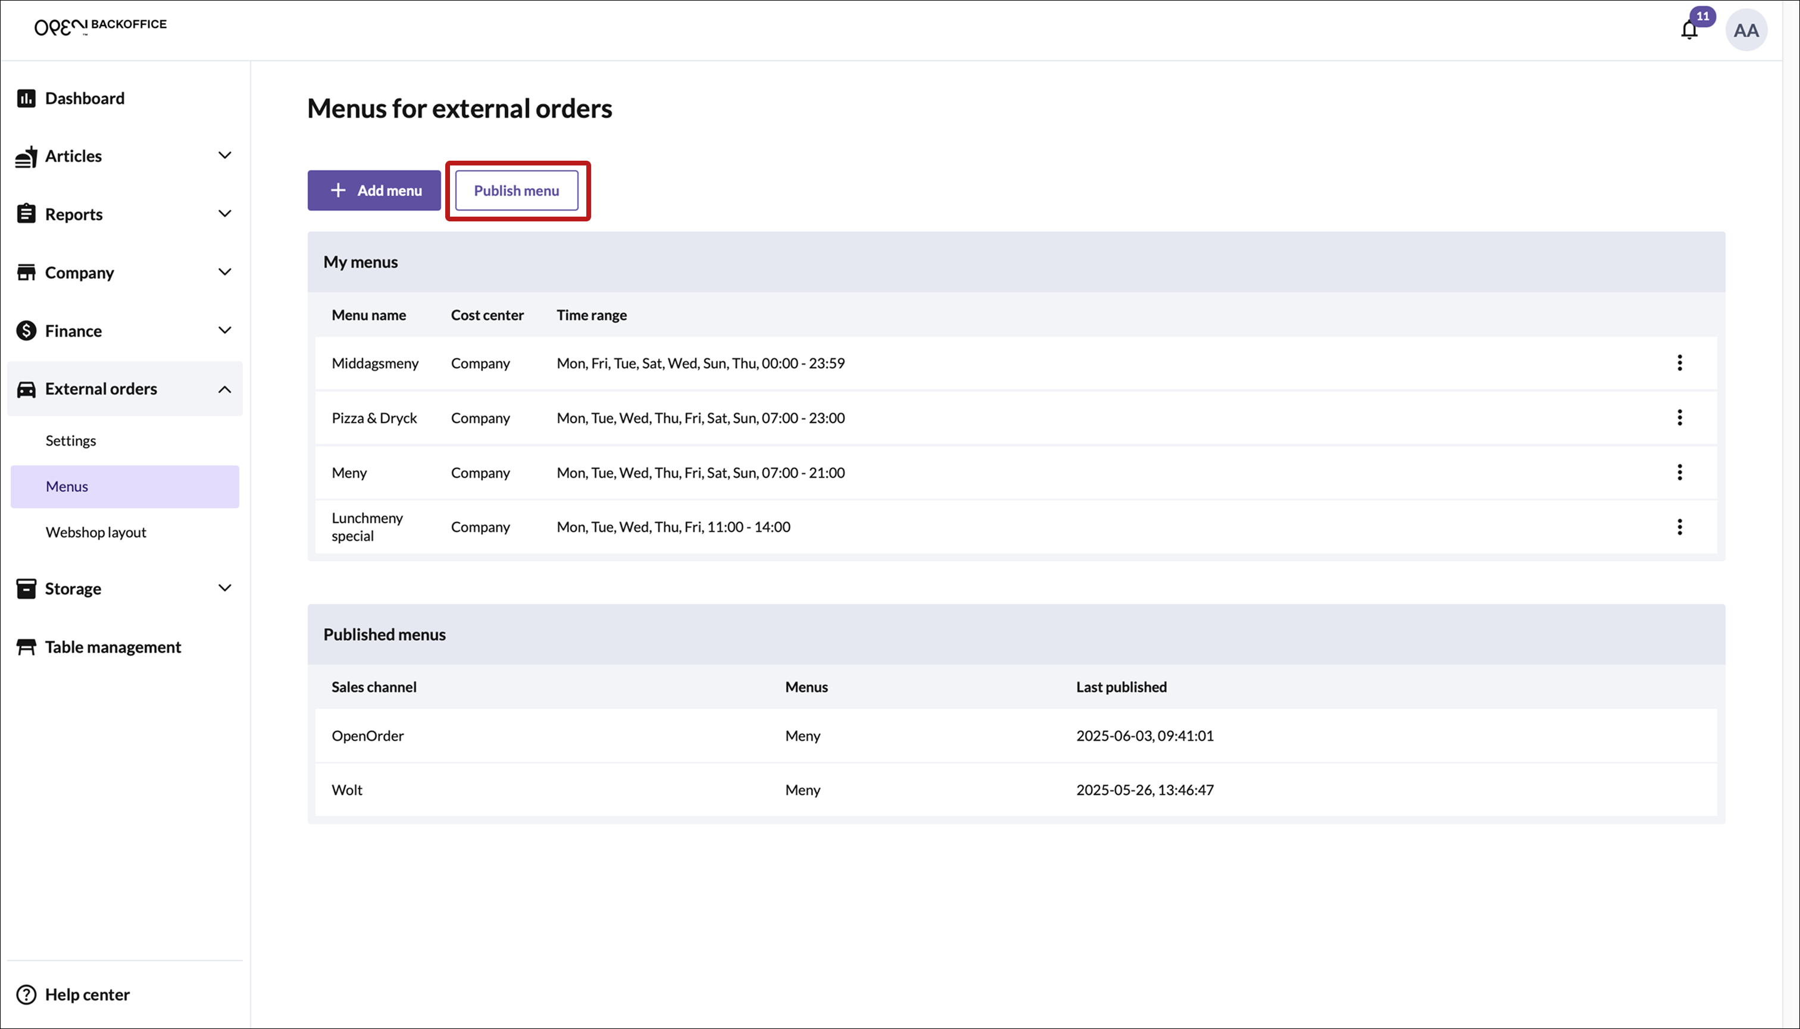
Task: Click the 2025-06-03, 09:41:01 timestamp
Action: 1144,736
